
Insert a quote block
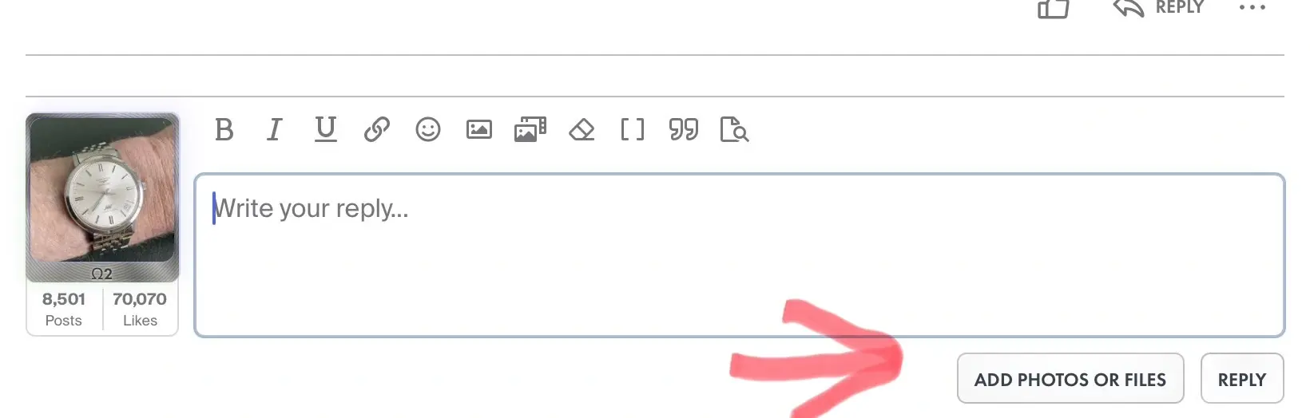[684, 129]
